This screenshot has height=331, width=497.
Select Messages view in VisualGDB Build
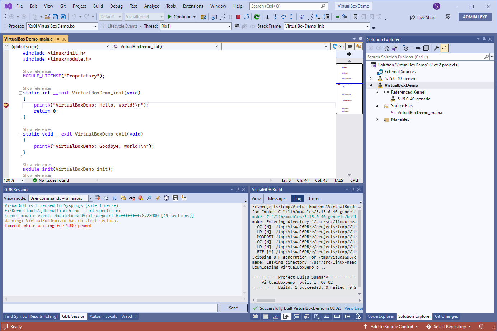click(277, 198)
